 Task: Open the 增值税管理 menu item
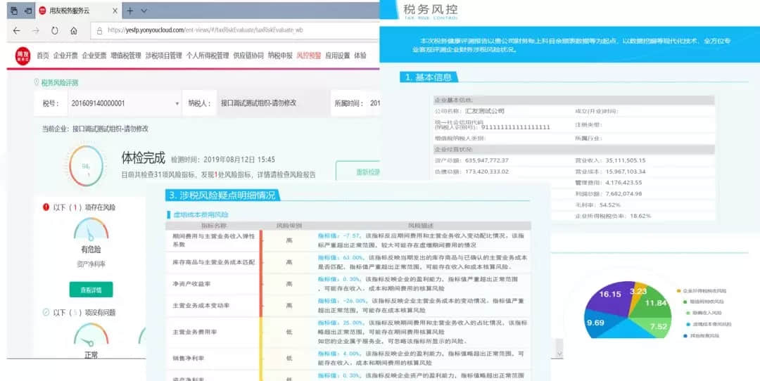pos(126,56)
